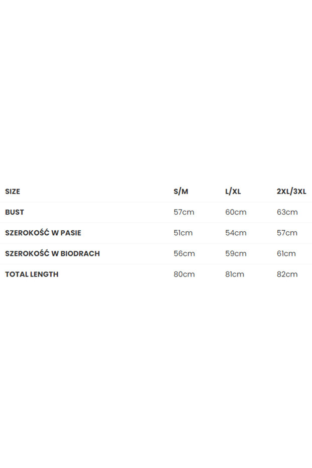312x468 pixels.
Task: Click the 61cm hip width value
Action: click(x=287, y=253)
